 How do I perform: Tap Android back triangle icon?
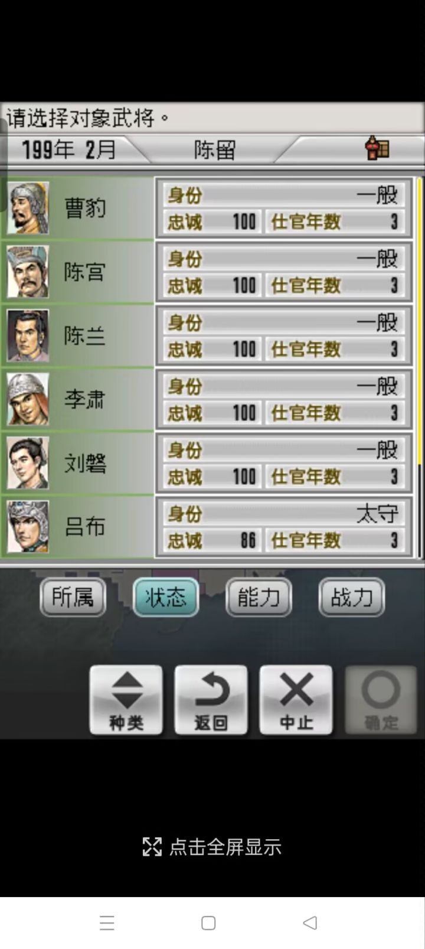(x=310, y=922)
